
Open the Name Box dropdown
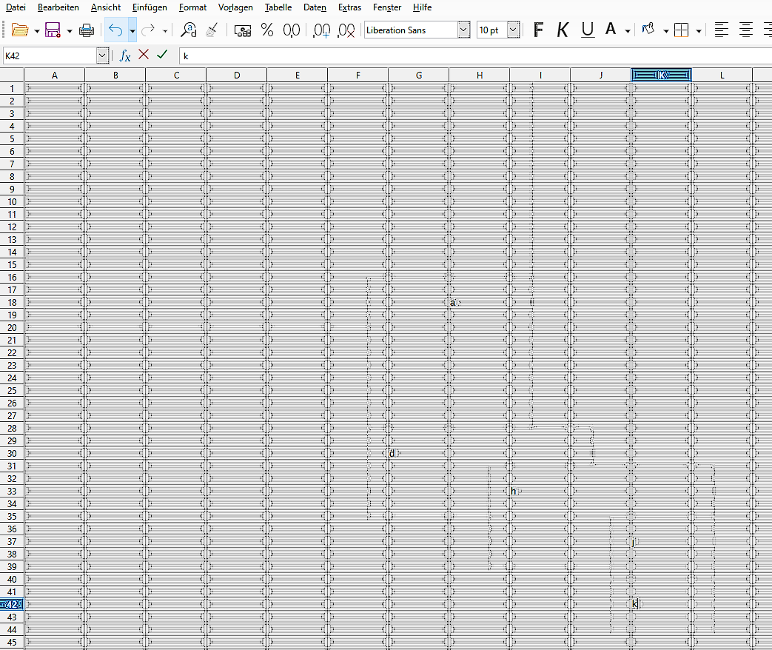click(x=102, y=56)
